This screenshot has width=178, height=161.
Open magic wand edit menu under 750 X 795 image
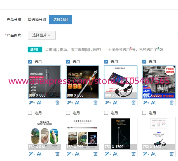(x=70, y=154)
